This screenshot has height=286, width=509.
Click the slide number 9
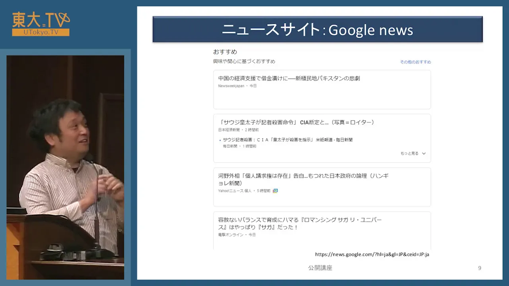(x=480, y=268)
